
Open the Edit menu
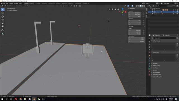7,3
